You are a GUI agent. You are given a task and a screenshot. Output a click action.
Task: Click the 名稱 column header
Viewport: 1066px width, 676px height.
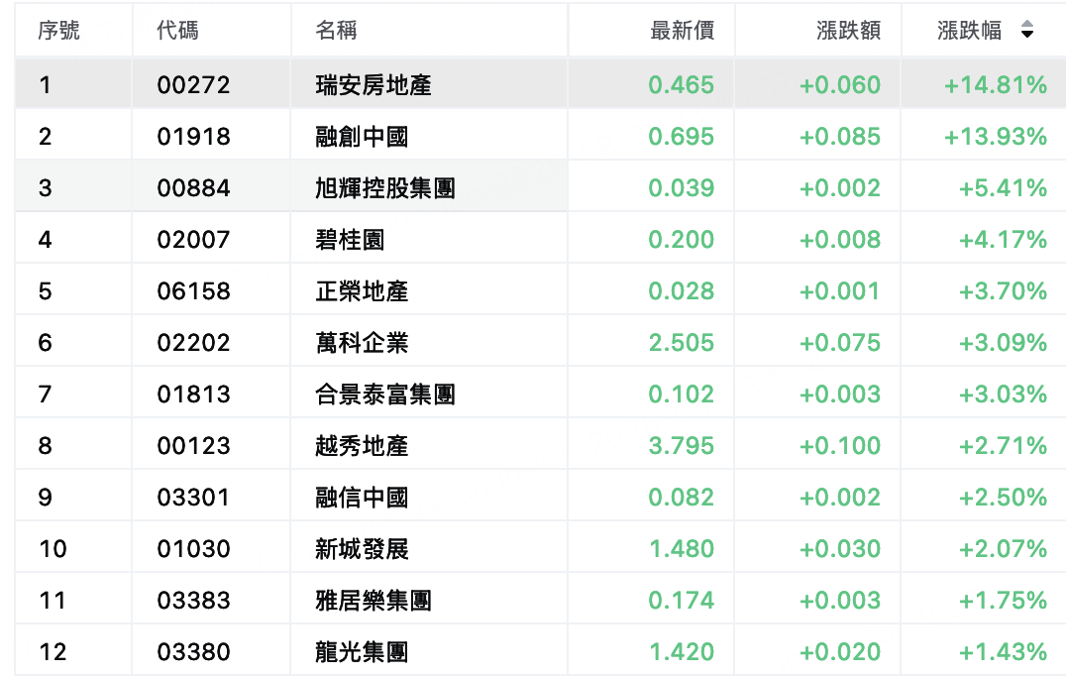pyautogui.click(x=336, y=30)
